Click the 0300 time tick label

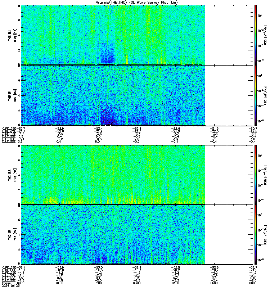pos(137,283)
